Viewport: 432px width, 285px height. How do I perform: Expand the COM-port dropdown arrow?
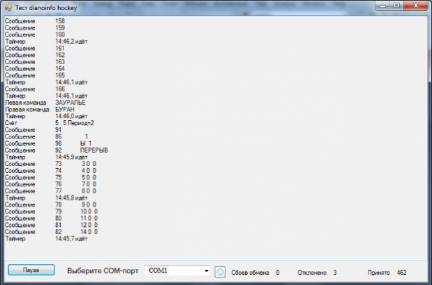point(207,271)
